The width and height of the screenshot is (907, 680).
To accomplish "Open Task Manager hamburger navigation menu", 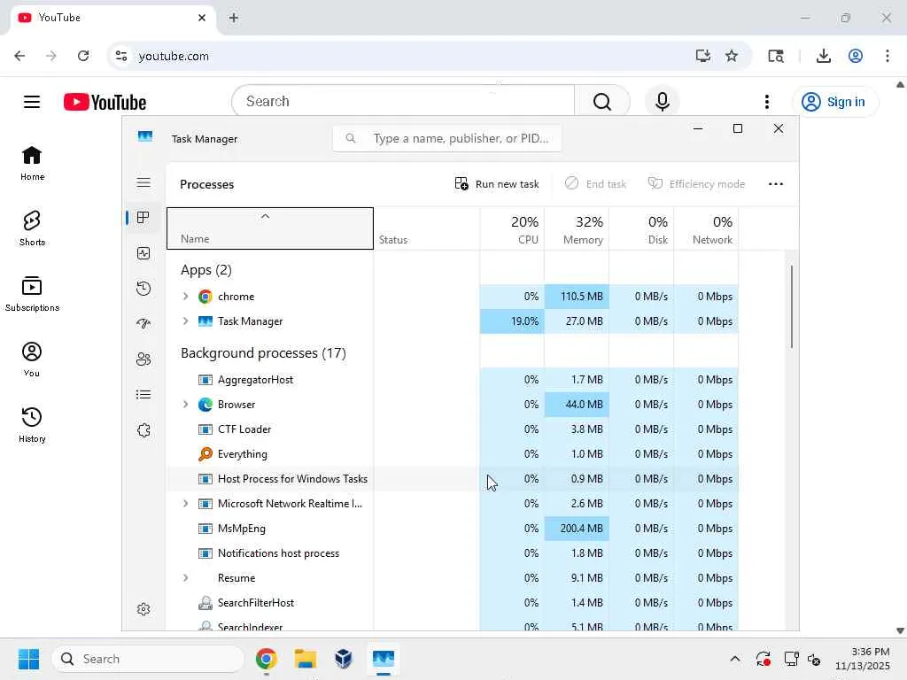I will 143,183.
